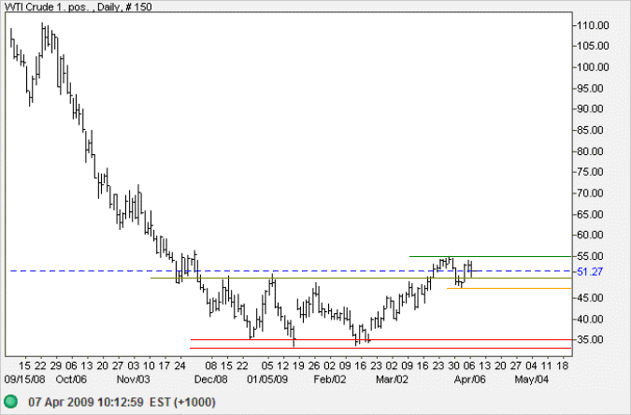Click the Dec/08 date axis label
The height and width of the screenshot is (415, 631).
(211, 379)
